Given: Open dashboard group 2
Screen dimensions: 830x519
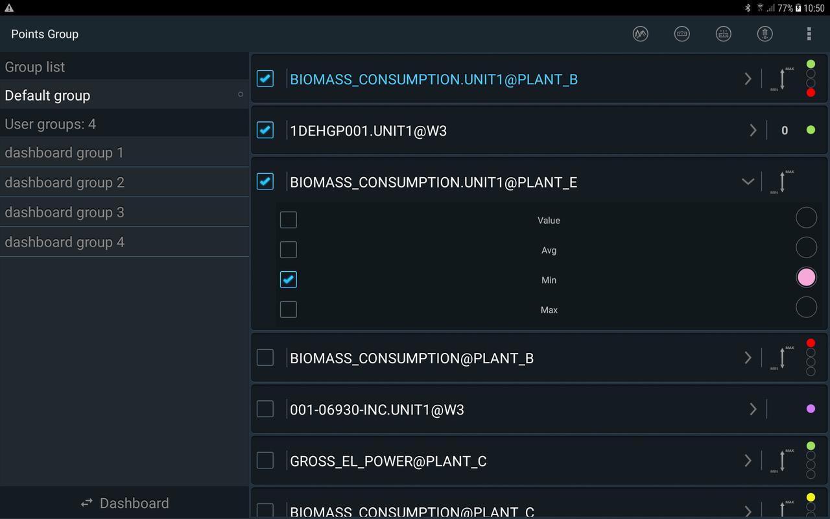Looking at the screenshot, I should click(124, 182).
